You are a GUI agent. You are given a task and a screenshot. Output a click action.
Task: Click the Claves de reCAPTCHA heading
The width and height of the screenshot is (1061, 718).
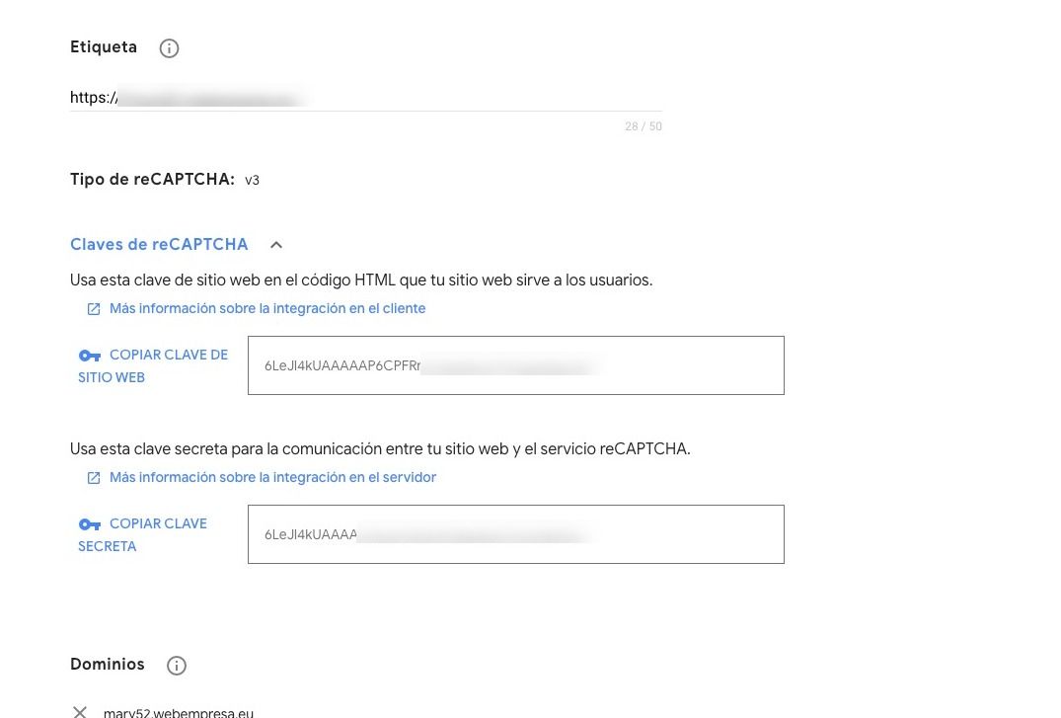point(159,245)
